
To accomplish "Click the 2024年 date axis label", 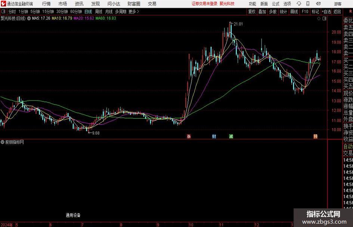I will (x=6, y=225).
